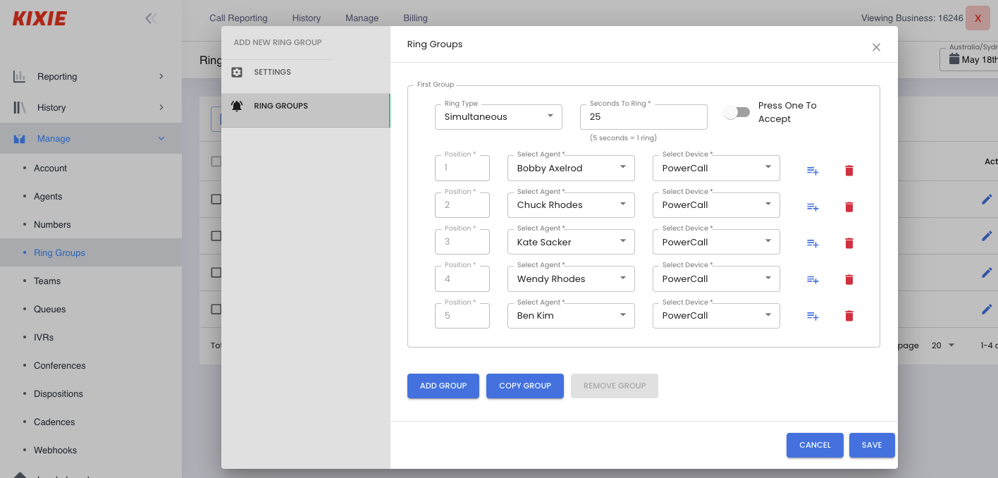Image resolution: width=998 pixels, height=478 pixels.
Task: Click the Add Group button
Action: [443, 386]
